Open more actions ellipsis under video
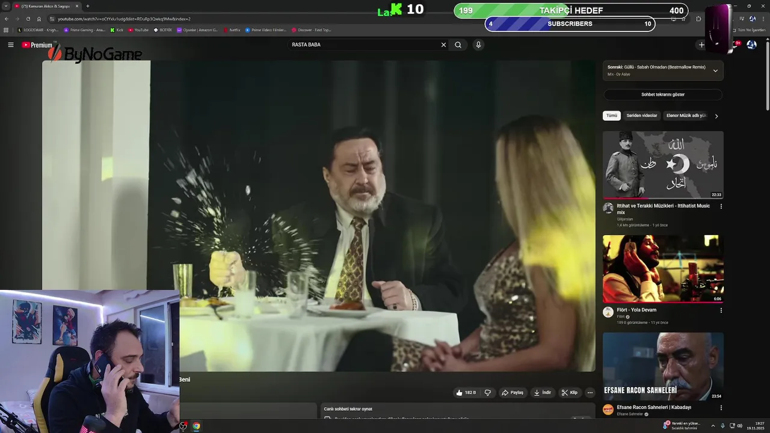 pyautogui.click(x=590, y=393)
